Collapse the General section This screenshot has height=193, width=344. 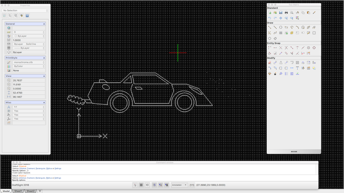(x=44, y=24)
